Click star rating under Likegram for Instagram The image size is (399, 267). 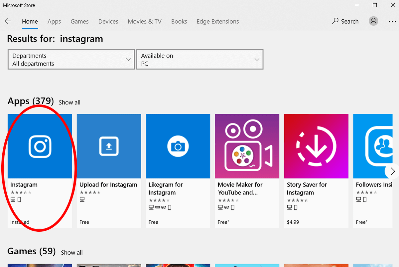pyautogui.click(x=159, y=200)
